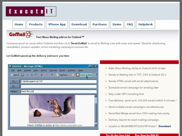Visit the iPhone App page
The image size is (182, 136).
tap(57, 24)
